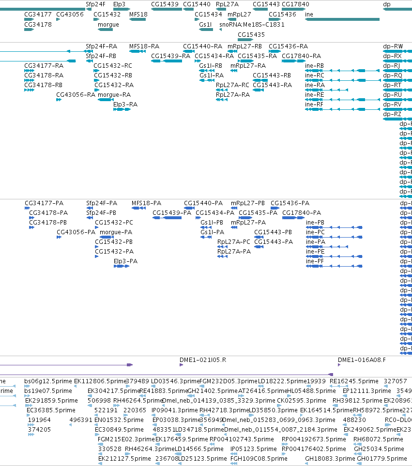This screenshot has height=466, width=412.
Task: Click the EN01532.5prime EST label
Action: [119, 420]
